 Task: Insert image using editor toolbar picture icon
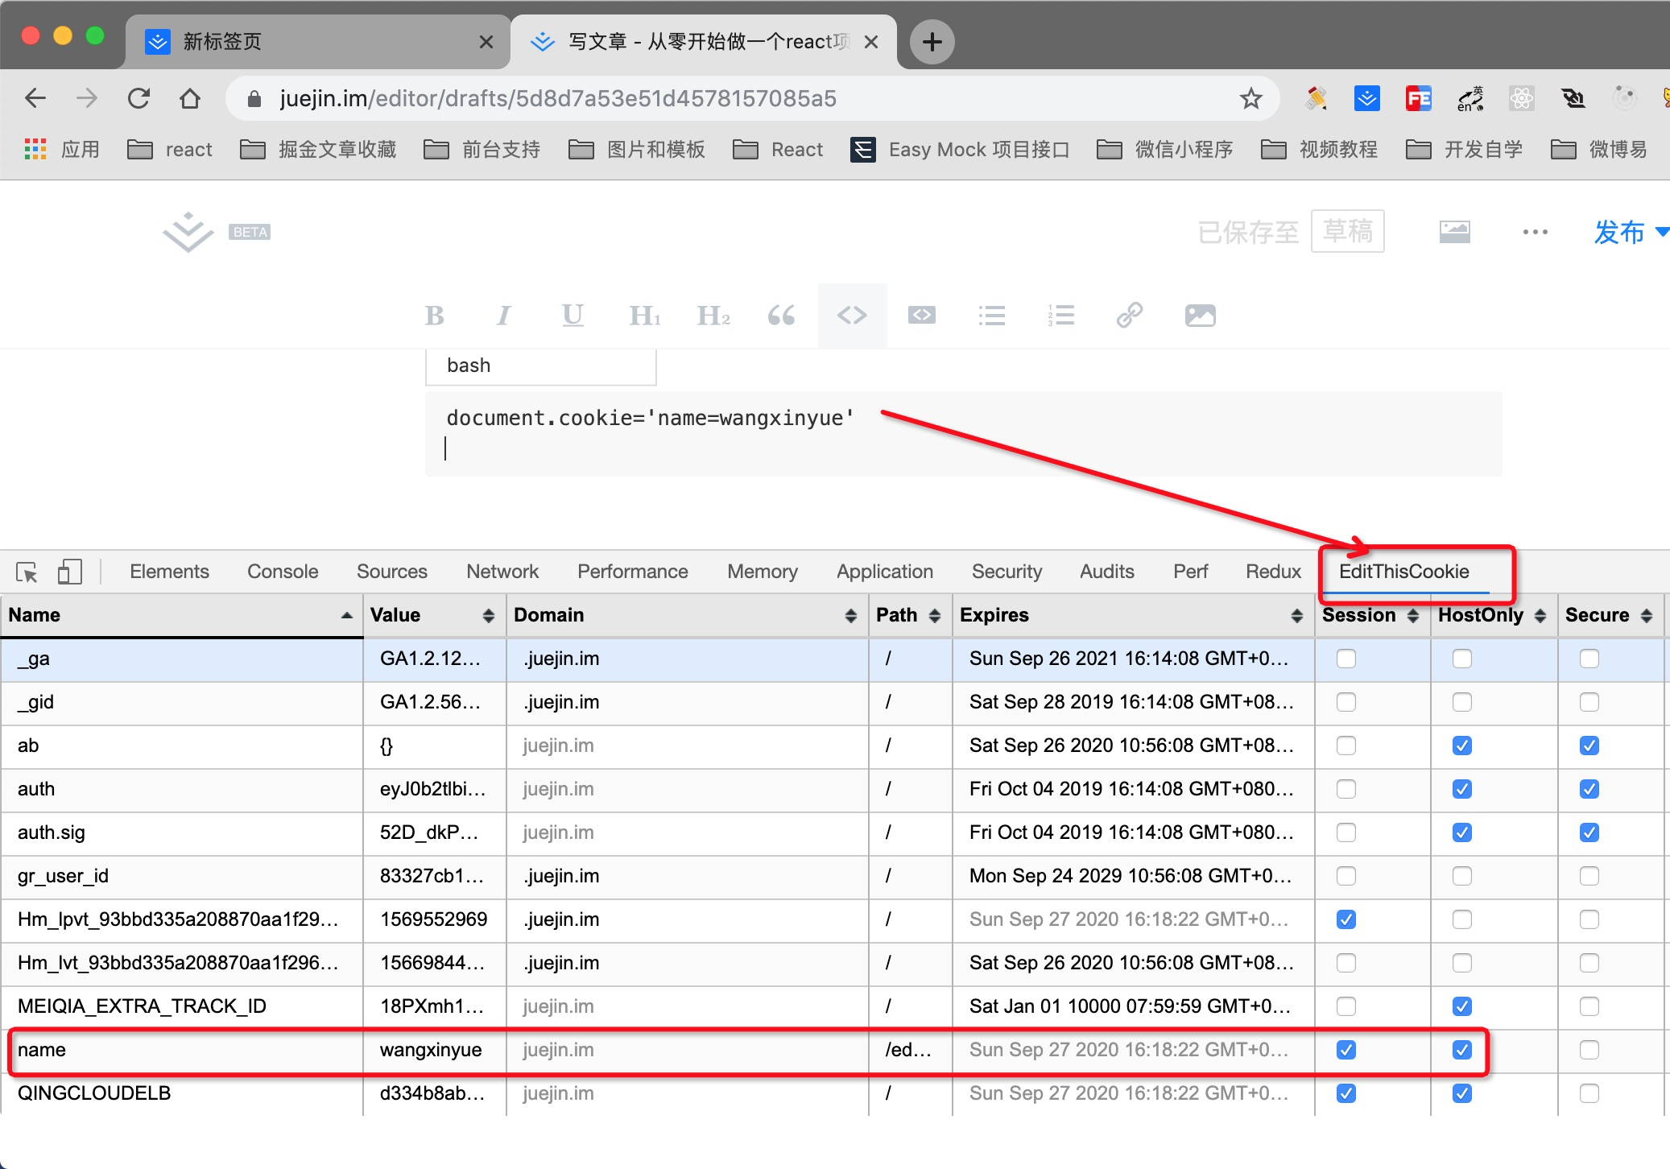[x=1200, y=316]
